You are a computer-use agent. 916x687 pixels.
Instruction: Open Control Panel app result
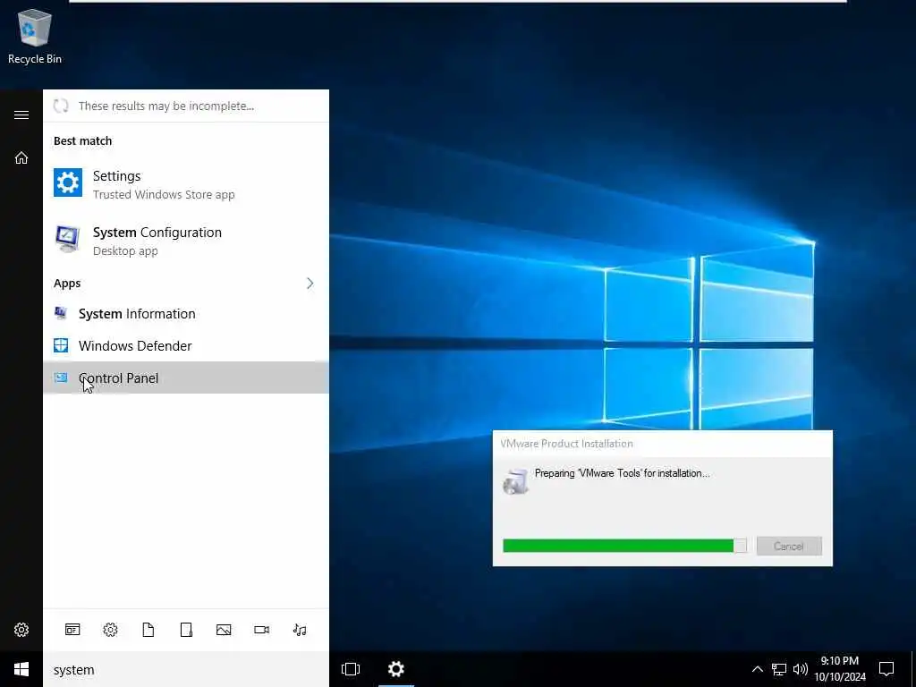tap(186, 378)
